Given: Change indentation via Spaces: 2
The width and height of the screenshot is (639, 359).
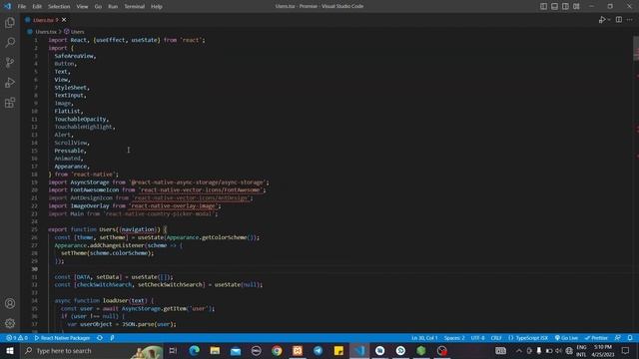Looking at the screenshot, I should (x=454, y=338).
